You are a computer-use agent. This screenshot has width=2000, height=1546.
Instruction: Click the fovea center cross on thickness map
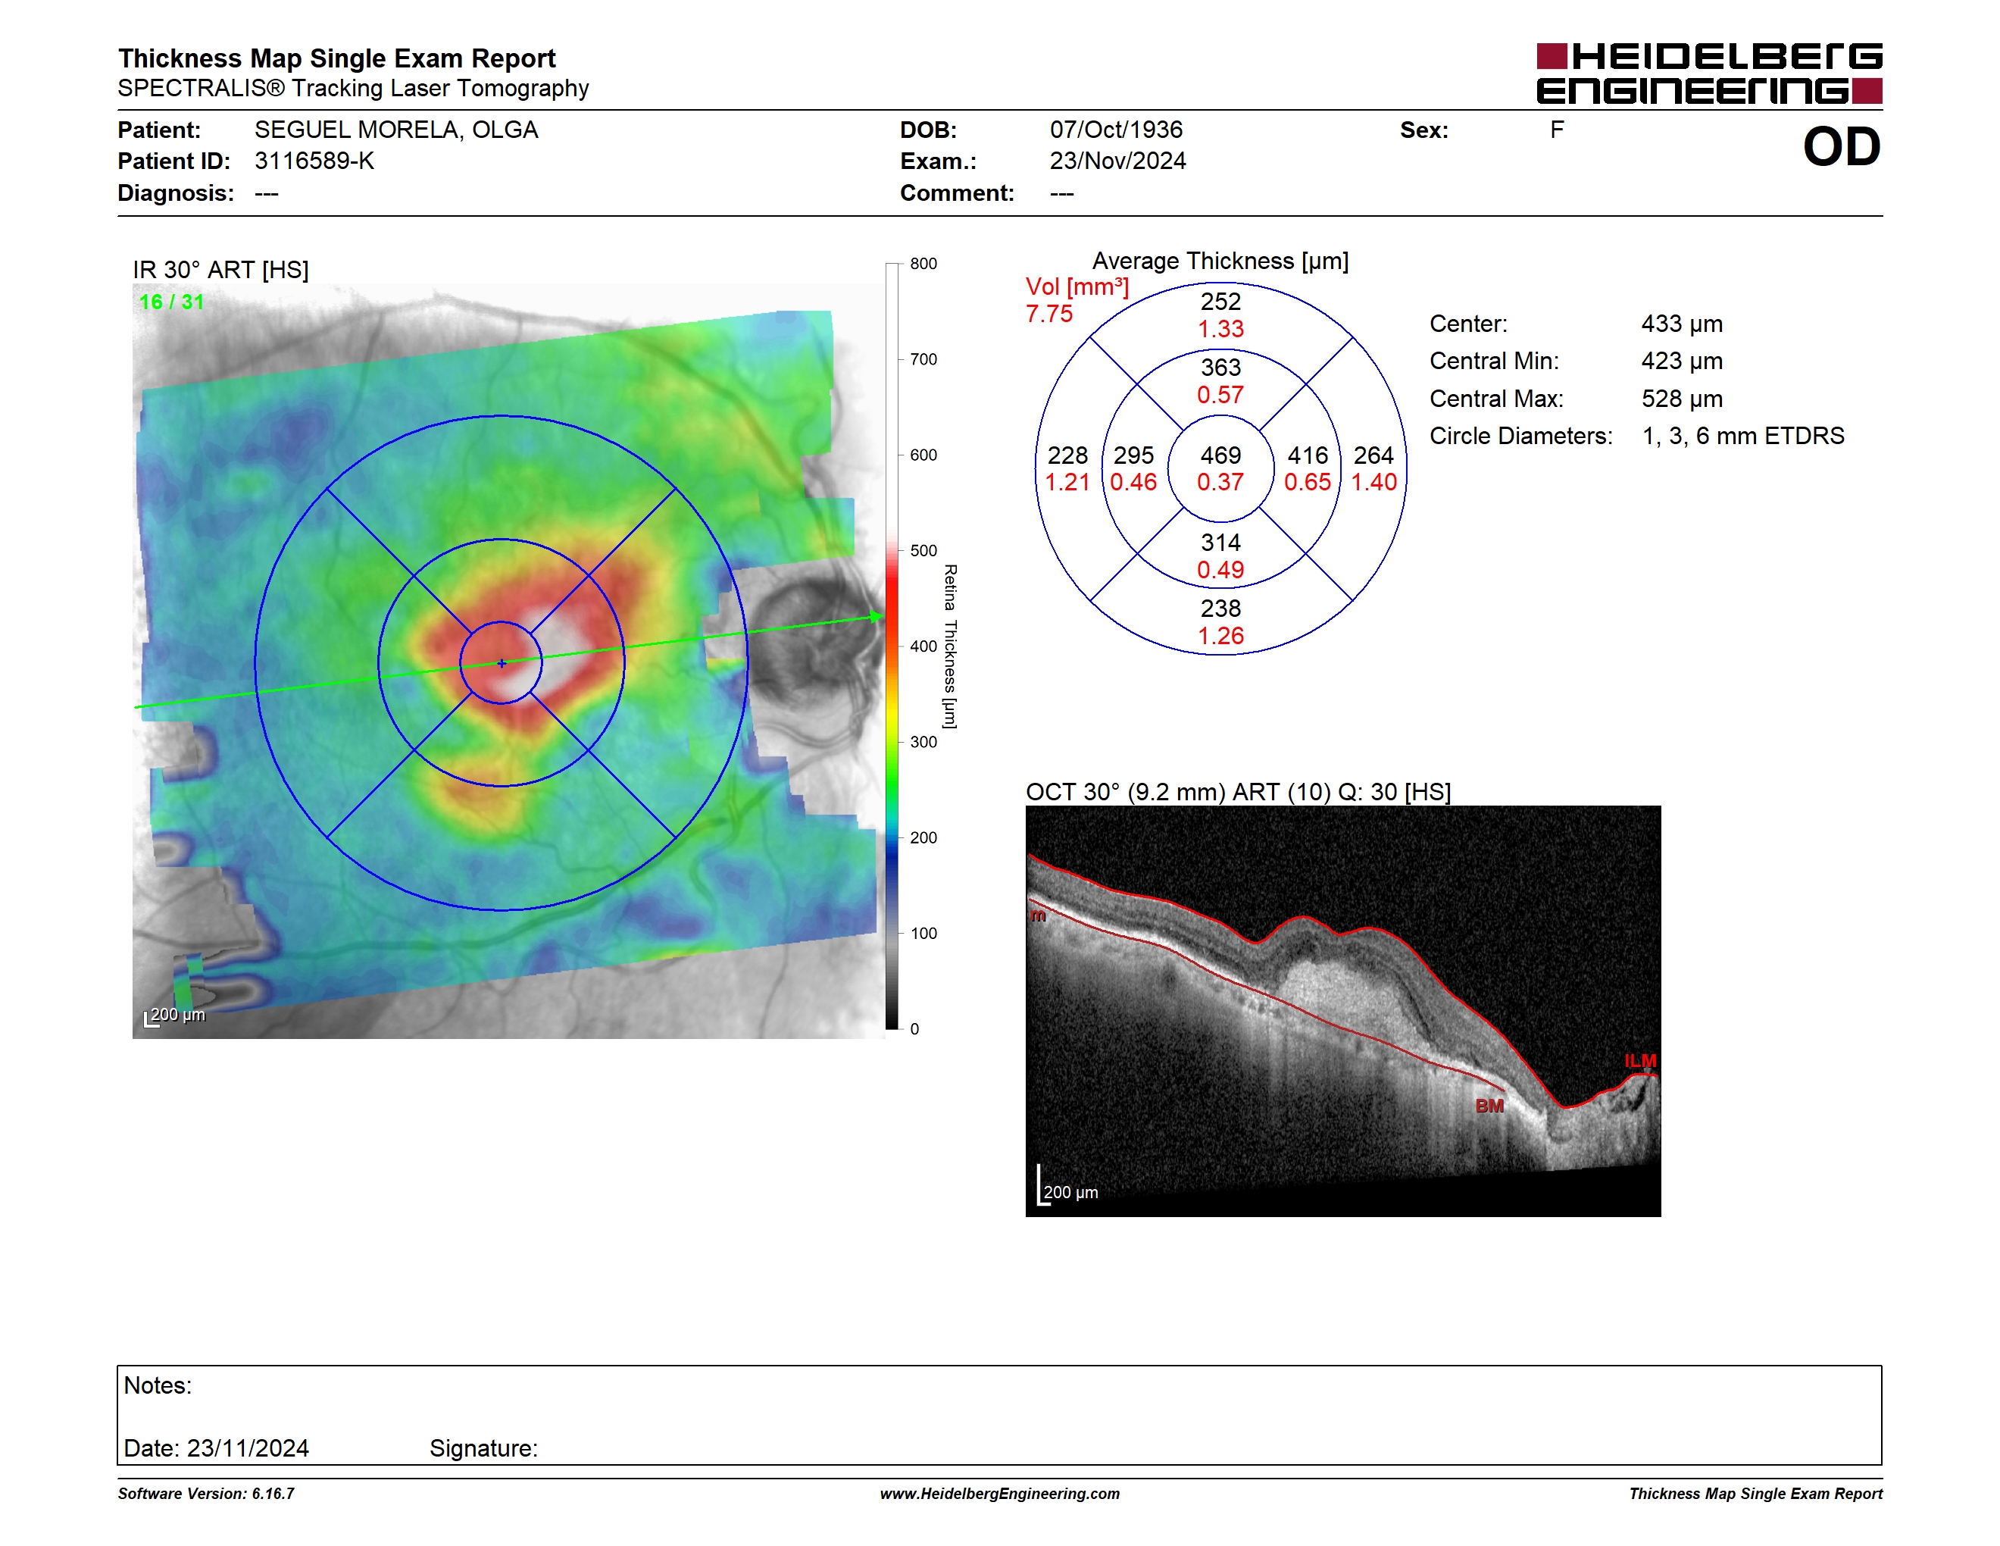[502, 663]
